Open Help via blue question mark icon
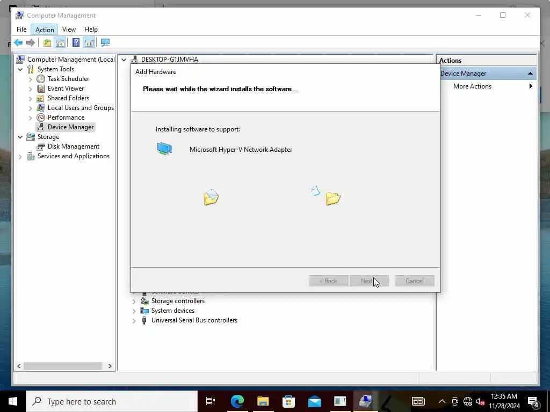 76,43
